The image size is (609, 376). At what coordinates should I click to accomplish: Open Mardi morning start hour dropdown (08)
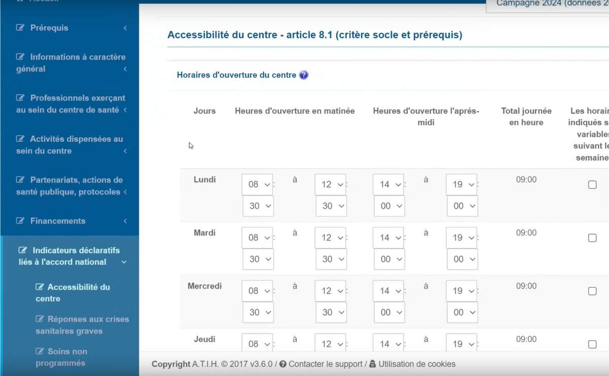[x=257, y=238]
